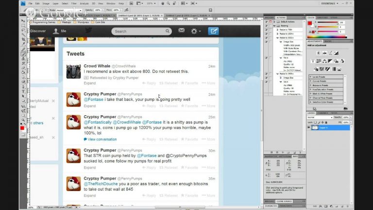Click the Hand tool icon in top bar

click(x=163, y=3)
